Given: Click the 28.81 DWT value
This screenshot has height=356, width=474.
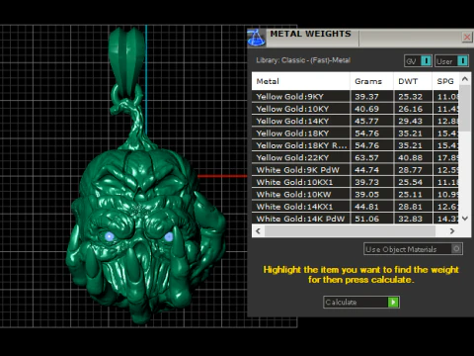Looking at the screenshot, I should (410, 207).
